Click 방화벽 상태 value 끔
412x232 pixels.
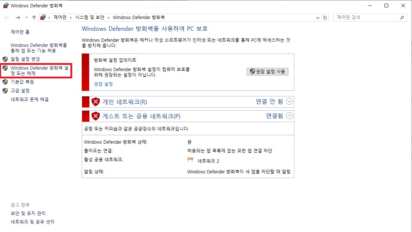tap(190, 142)
